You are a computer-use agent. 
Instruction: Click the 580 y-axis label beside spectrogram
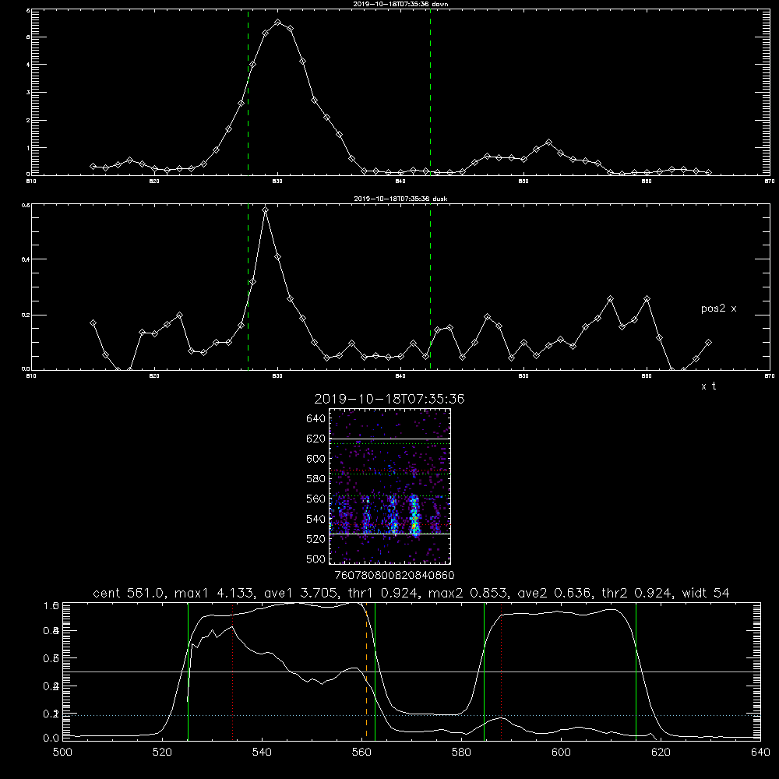click(316, 479)
